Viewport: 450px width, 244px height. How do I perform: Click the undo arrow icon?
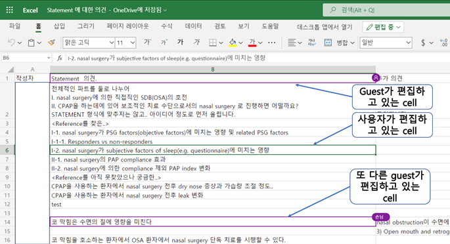pyautogui.click(x=11, y=43)
